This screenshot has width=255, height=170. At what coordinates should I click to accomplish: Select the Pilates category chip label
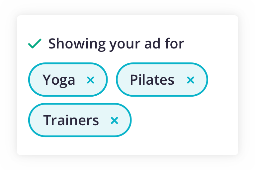152,80
